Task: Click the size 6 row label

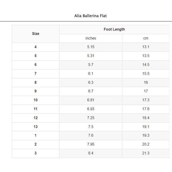Action: click(x=35, y=65)
